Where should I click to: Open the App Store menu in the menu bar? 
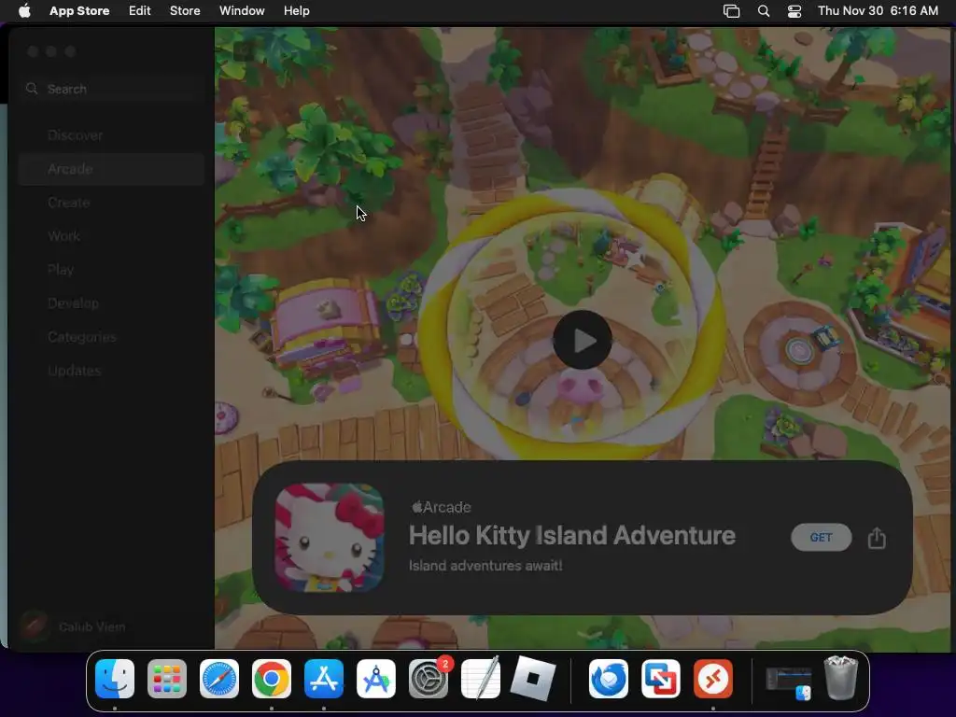79,10
